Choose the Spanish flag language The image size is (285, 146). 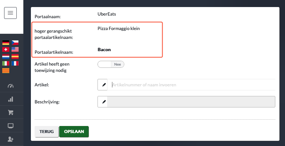pyautogui.click(x=15, y=56)
